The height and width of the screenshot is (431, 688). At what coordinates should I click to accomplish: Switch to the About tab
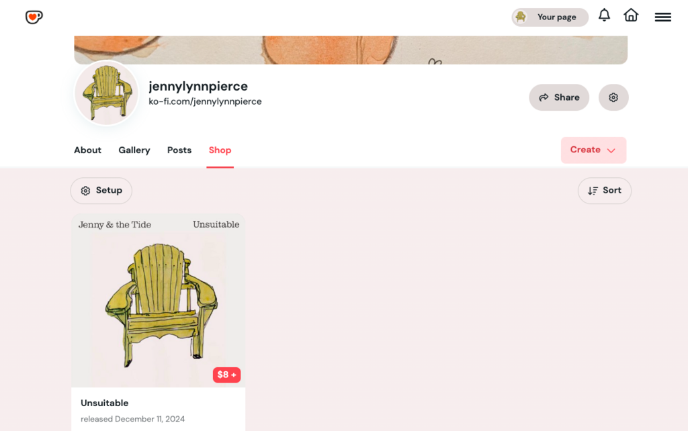point(87,150)
